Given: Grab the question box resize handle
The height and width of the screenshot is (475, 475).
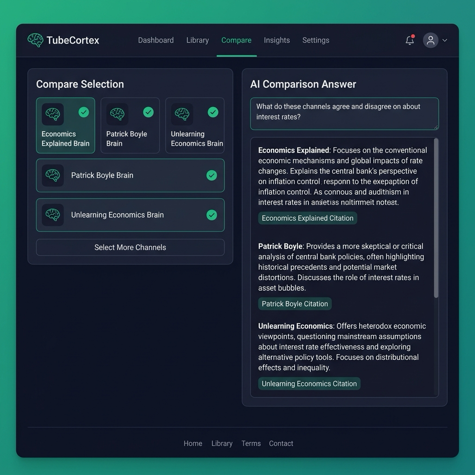Looking at the screenshot, I should [436, 127].
